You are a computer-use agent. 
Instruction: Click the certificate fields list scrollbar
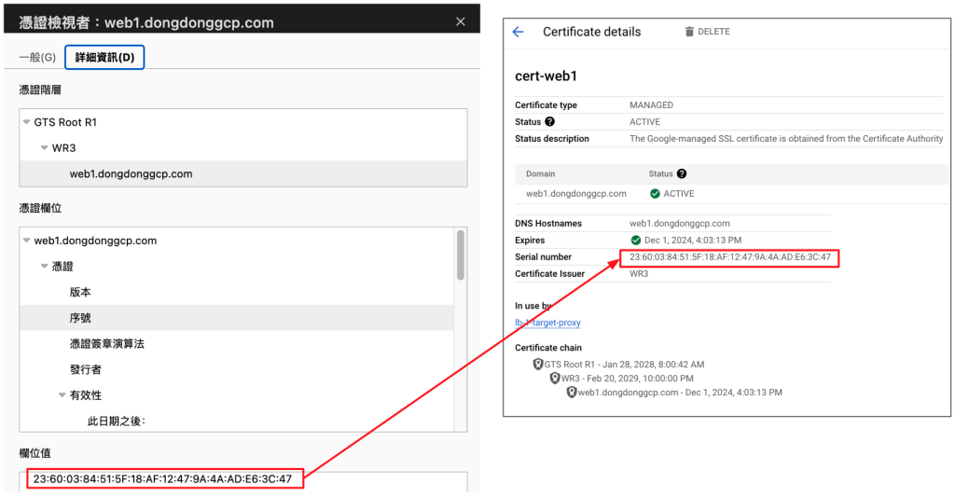[x=461, y=255]
